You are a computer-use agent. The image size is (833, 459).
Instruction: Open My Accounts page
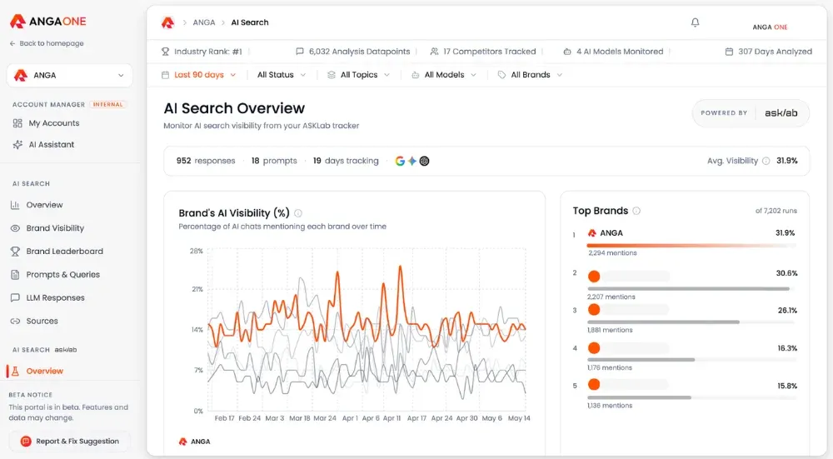click(53, 123)
